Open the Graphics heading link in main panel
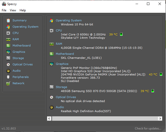166x132 pixels. tap(62, 64)
